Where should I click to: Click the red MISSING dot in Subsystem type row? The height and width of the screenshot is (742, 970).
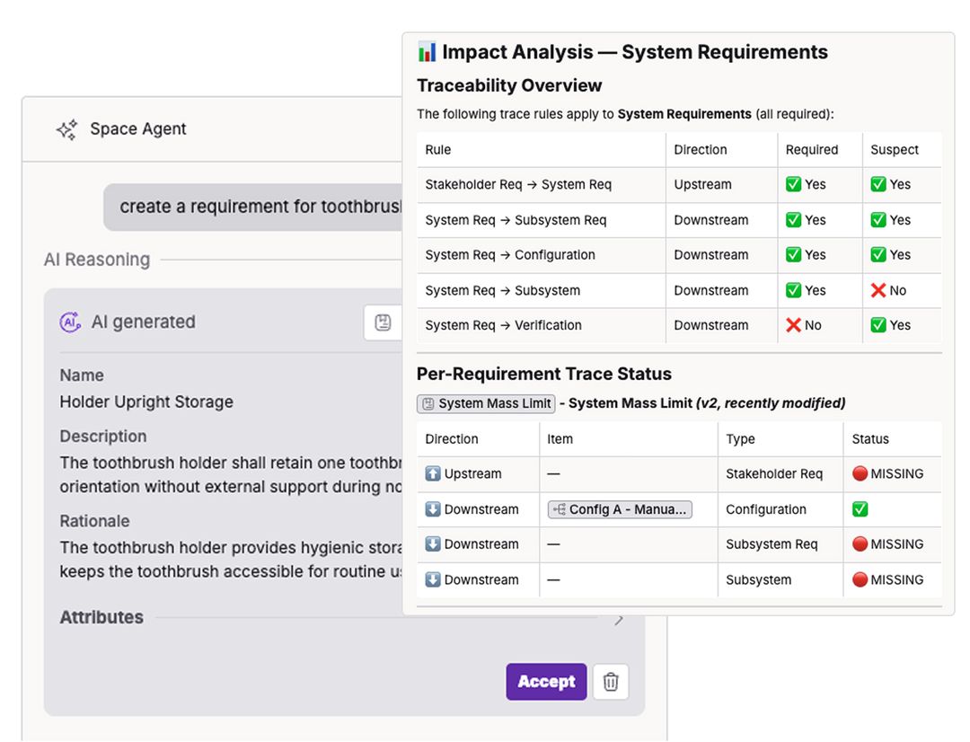click(860, 580)
